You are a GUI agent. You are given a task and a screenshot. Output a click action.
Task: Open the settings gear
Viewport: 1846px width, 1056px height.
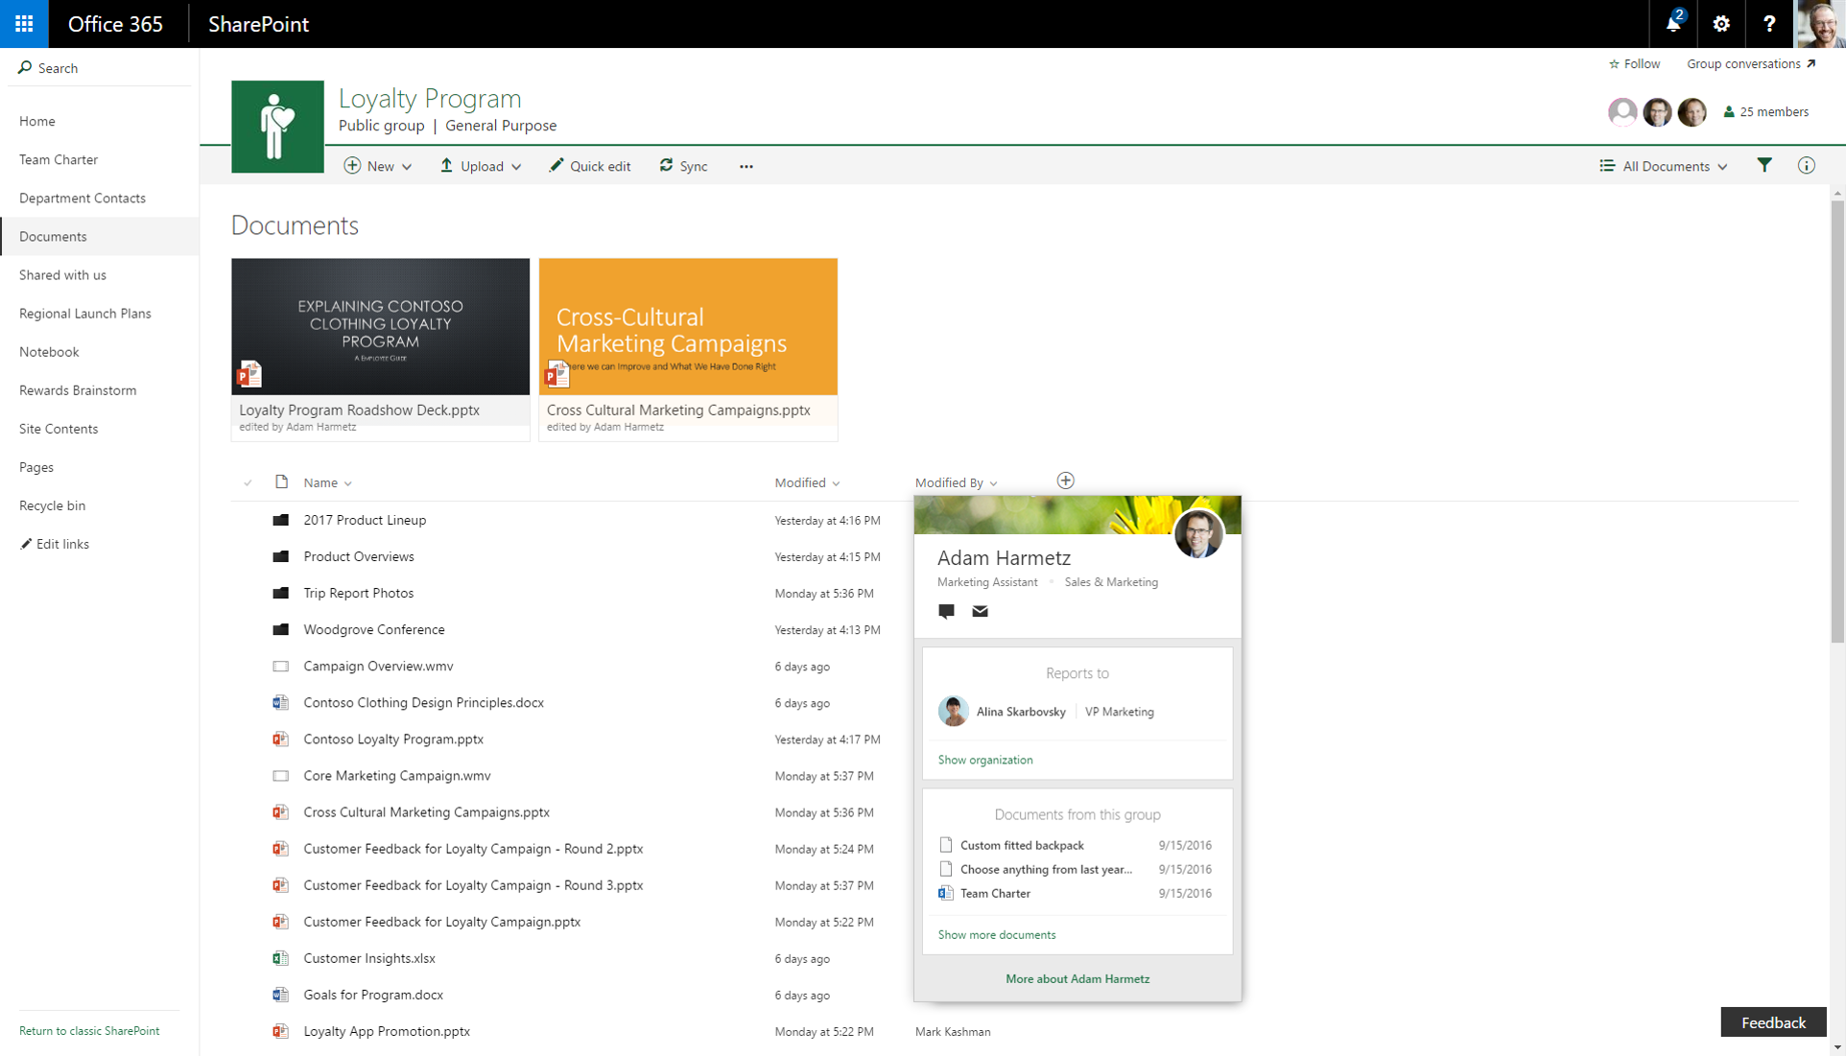tap(1721, 24)
